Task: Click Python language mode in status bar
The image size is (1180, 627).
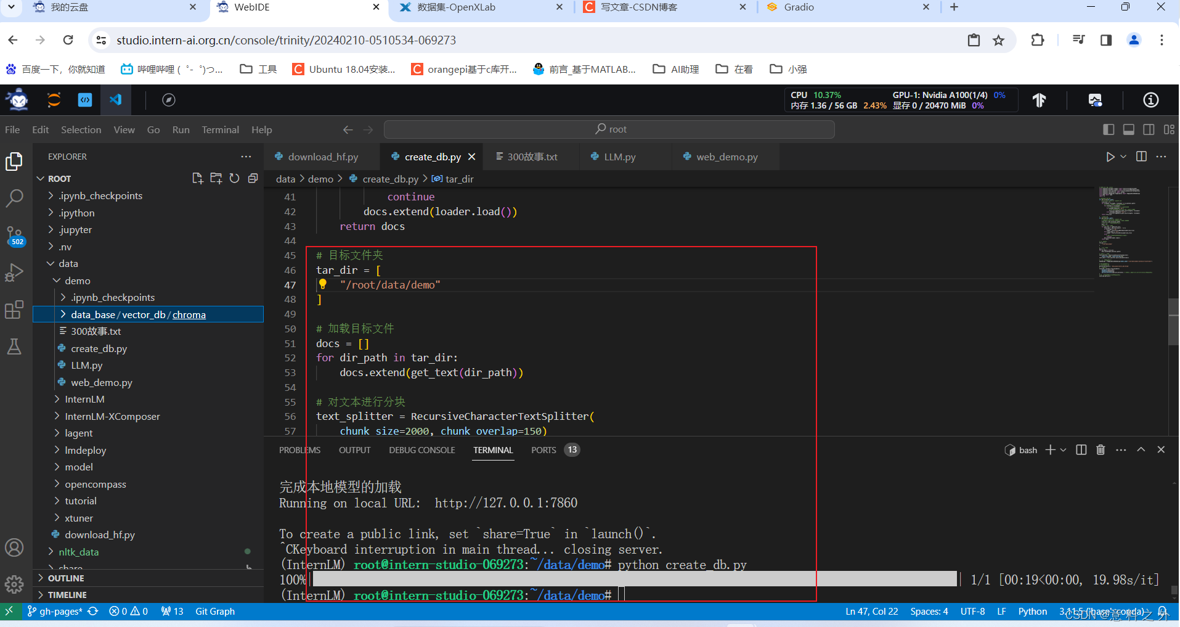Action: (x=1032, y=611)
